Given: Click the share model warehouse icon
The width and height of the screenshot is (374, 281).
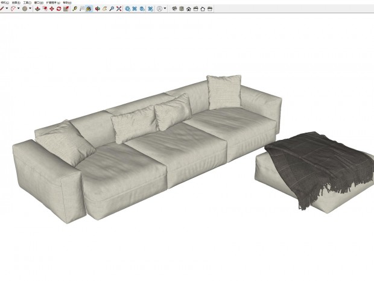Looking at the screenshot, I should [x=142, y=9].
